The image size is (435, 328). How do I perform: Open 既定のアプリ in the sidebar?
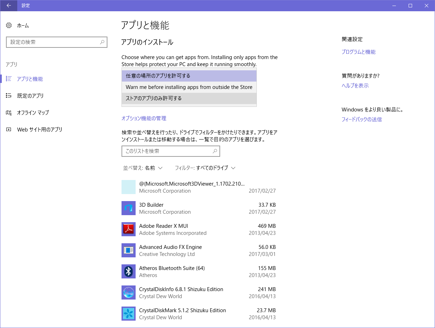(30, 96)
